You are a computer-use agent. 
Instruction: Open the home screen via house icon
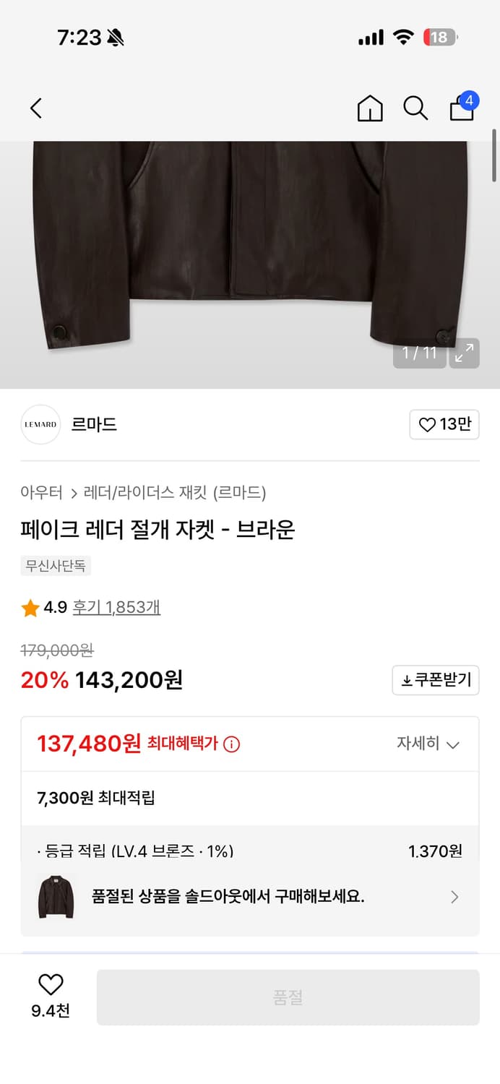point(369,108)
